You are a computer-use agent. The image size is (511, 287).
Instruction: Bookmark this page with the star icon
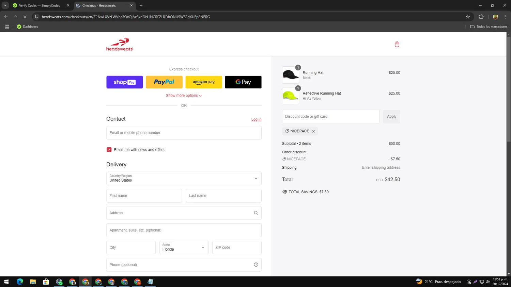point(468,17)
